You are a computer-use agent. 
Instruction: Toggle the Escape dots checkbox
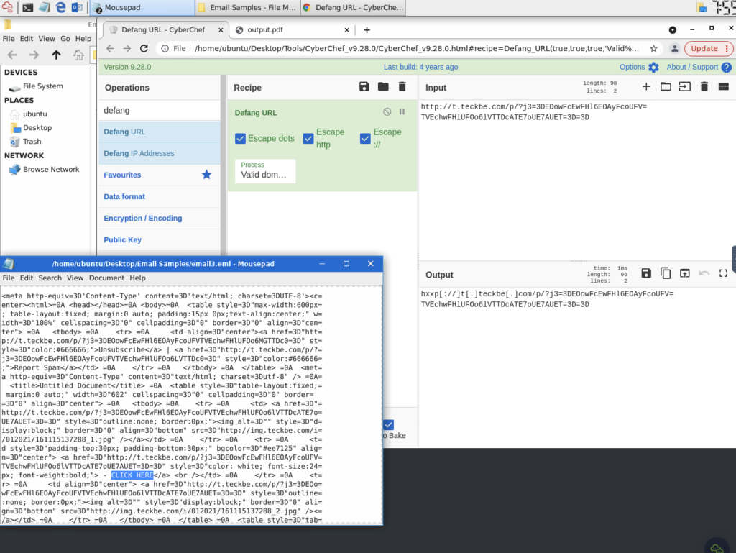240,139
